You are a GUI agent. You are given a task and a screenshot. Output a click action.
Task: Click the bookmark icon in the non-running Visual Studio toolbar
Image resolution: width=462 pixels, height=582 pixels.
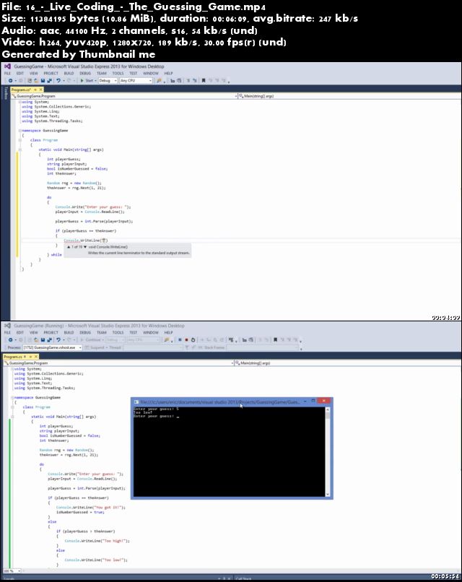204,81
